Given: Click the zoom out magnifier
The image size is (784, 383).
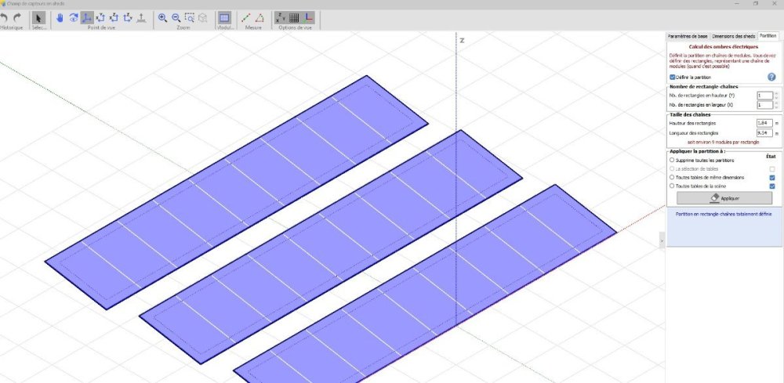Looking at the screenshot, I should click(x=176, y=17).
